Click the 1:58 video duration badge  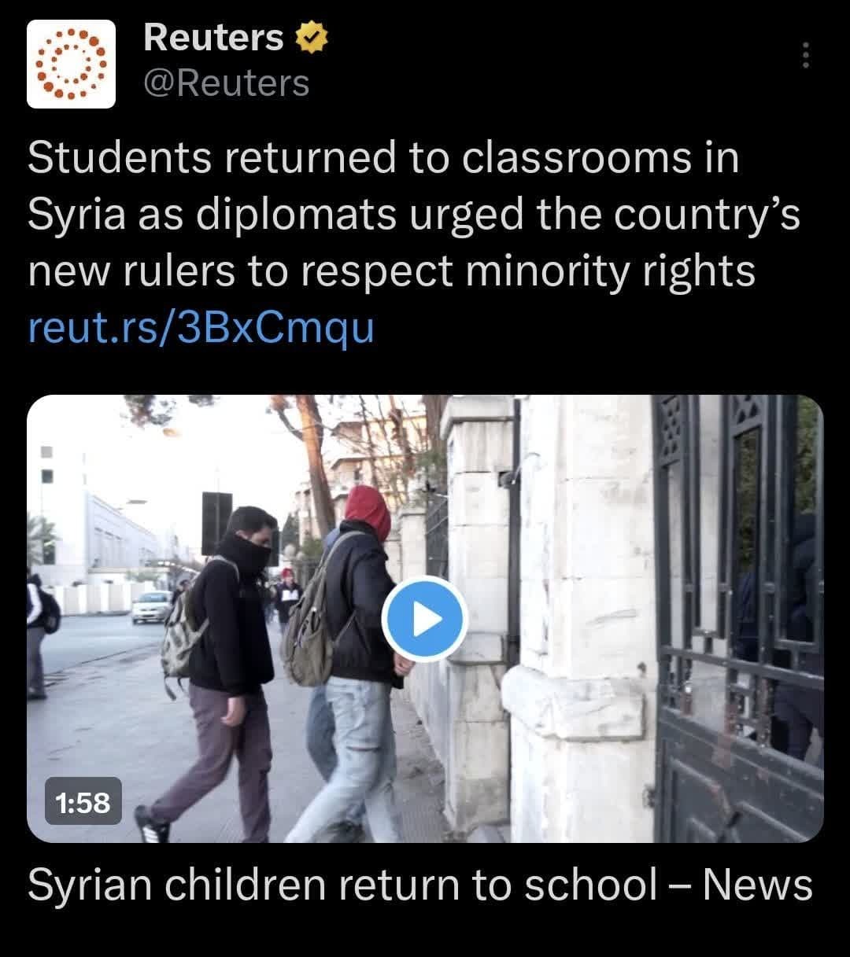point(83,801)
